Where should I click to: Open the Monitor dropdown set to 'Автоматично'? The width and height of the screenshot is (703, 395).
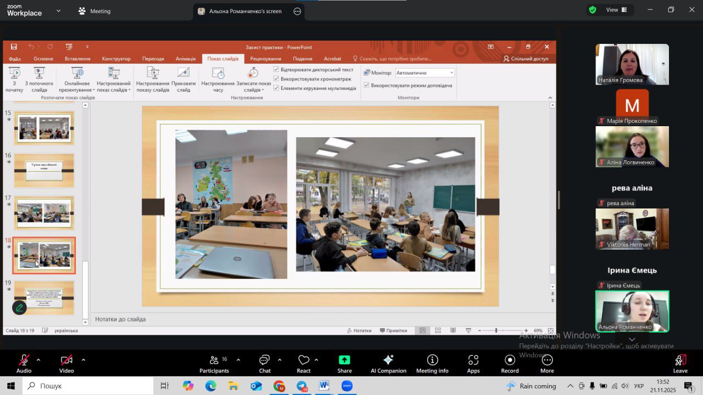point(425,73)
